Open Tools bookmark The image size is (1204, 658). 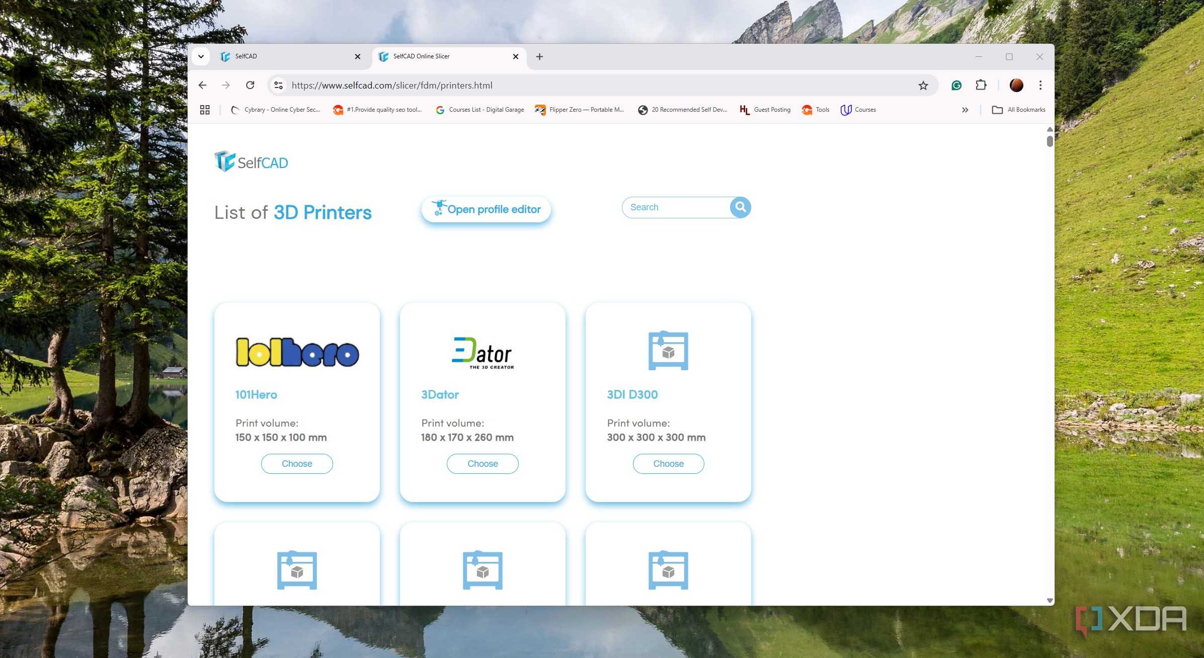click(x=816, y=110)
